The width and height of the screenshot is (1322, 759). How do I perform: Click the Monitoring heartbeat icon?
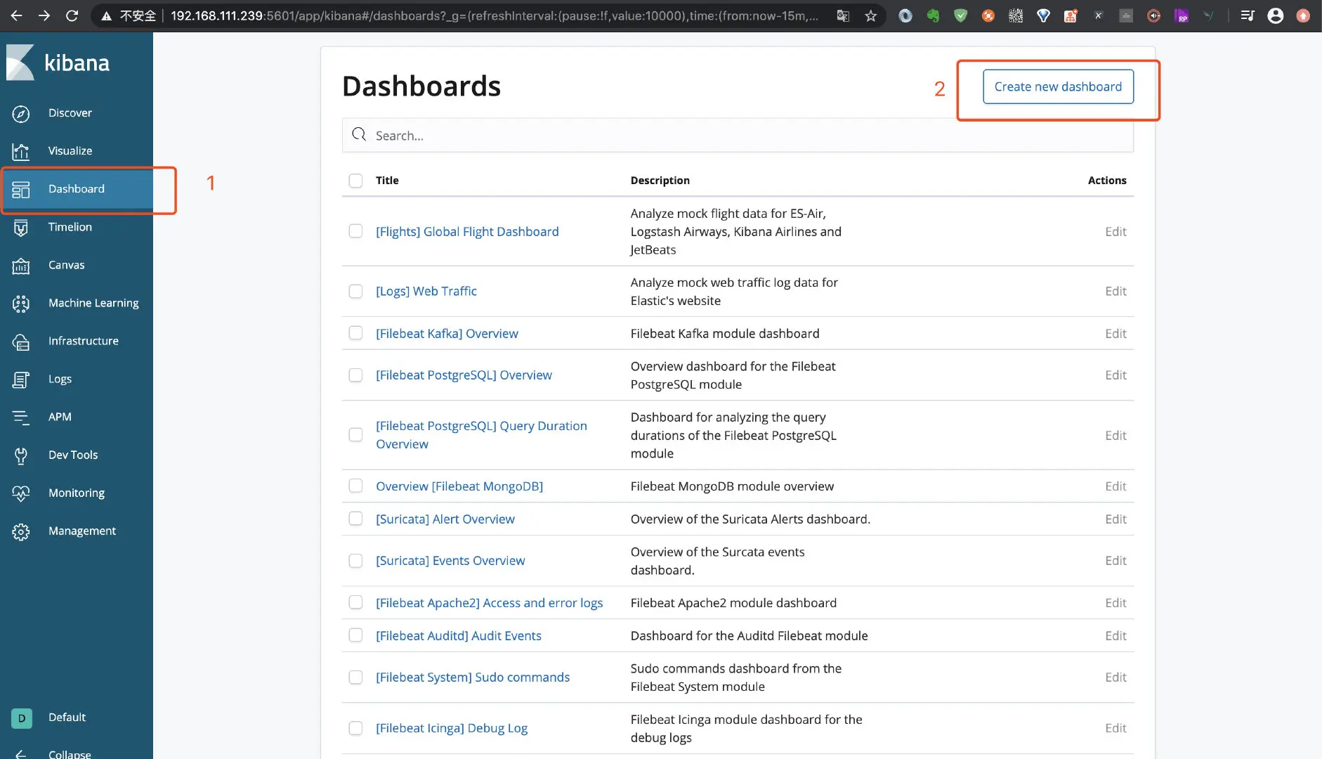point(21,493)
